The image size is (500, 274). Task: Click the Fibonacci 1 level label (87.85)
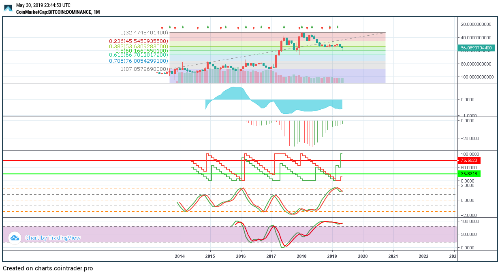click(x=144, y=69)
